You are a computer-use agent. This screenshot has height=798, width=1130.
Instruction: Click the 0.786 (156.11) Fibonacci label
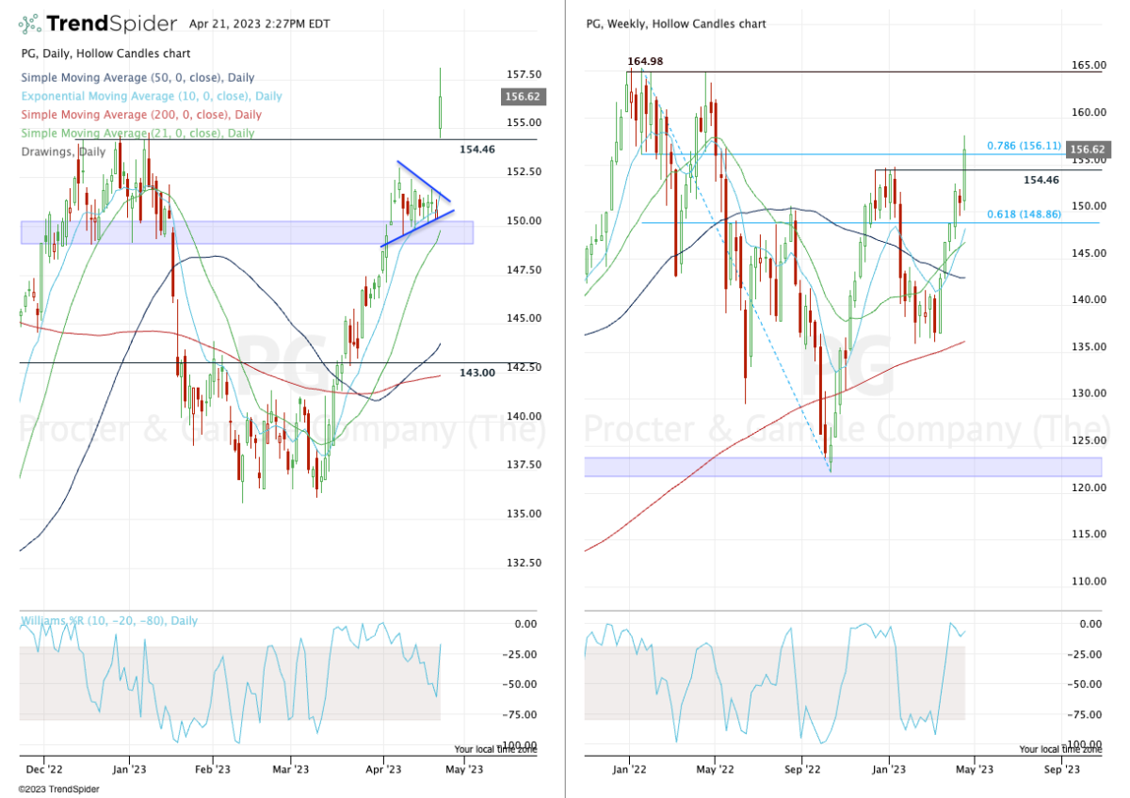[1023, 146]
